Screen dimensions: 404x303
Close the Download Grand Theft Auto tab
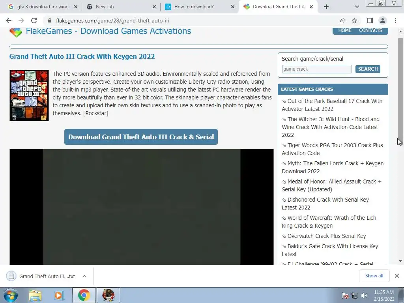pyautogui.click(x=311, y=7)
